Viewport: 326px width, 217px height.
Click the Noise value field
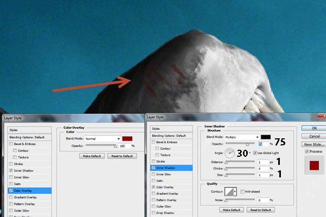pos(263,200)
